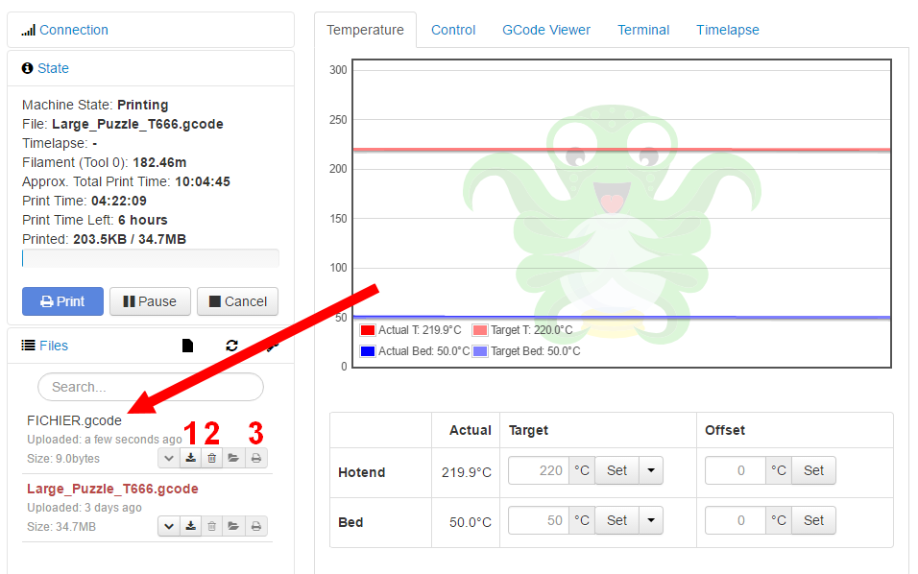Expand details for FICHIER.gcode
The height and width of the screenshot is (574, 918).
tap(169, 459)
